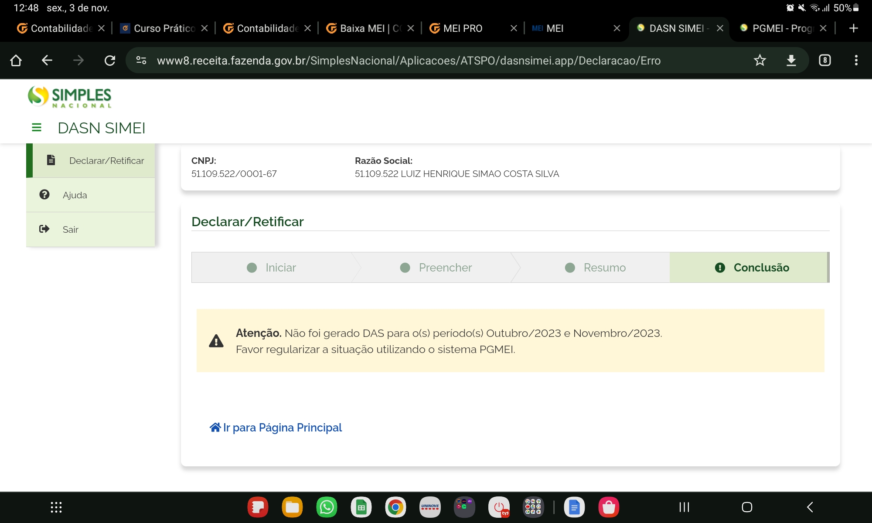Select Declarar/Retificar in the sidebar
The width and height of the screenshot is (872, 523).
point(91,160)
